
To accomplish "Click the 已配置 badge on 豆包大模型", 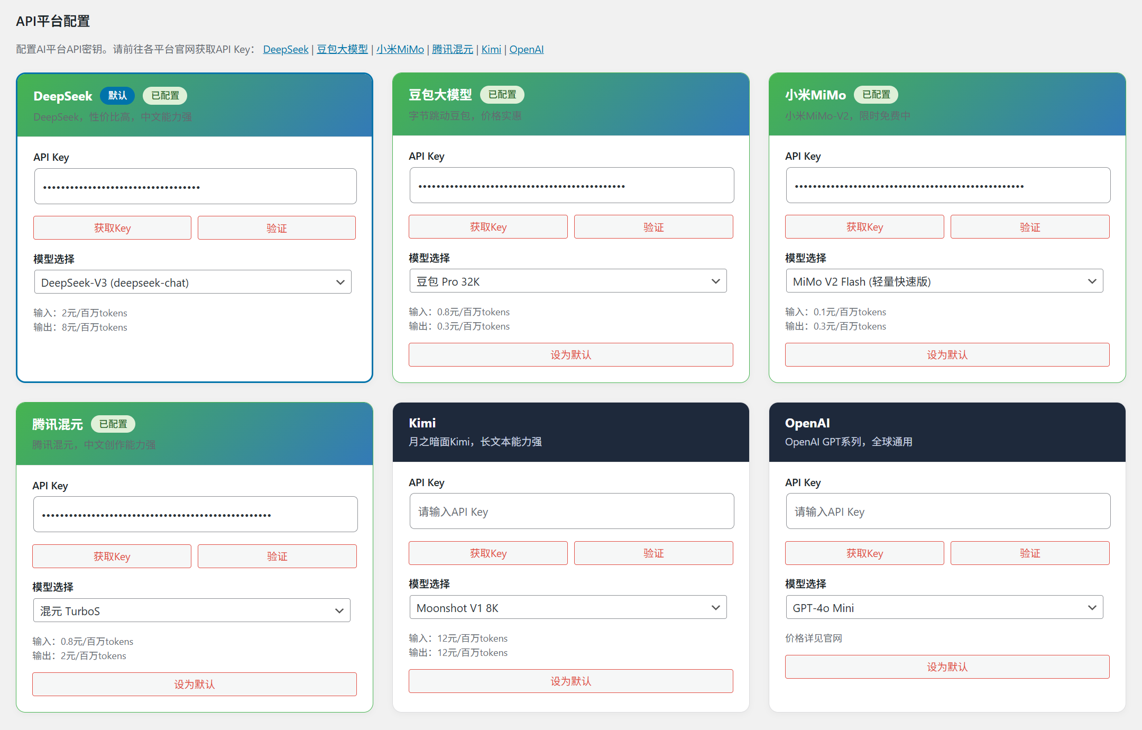I will tap(502, 95).
